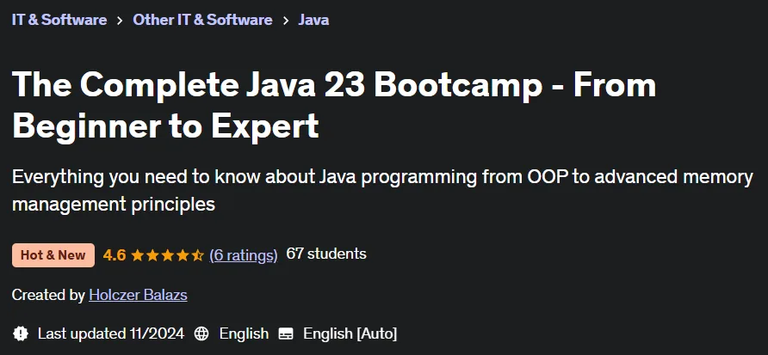Image resolution: width=768 pixels, height=355 pixels.
Task: Open the Java breadcrumb link
Action: click(313, 20)
